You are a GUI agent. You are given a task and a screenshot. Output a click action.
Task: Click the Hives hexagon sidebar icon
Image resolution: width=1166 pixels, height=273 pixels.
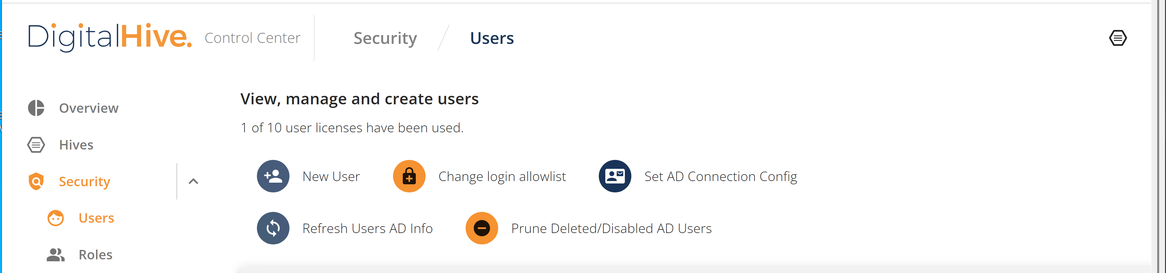[36, 145]
